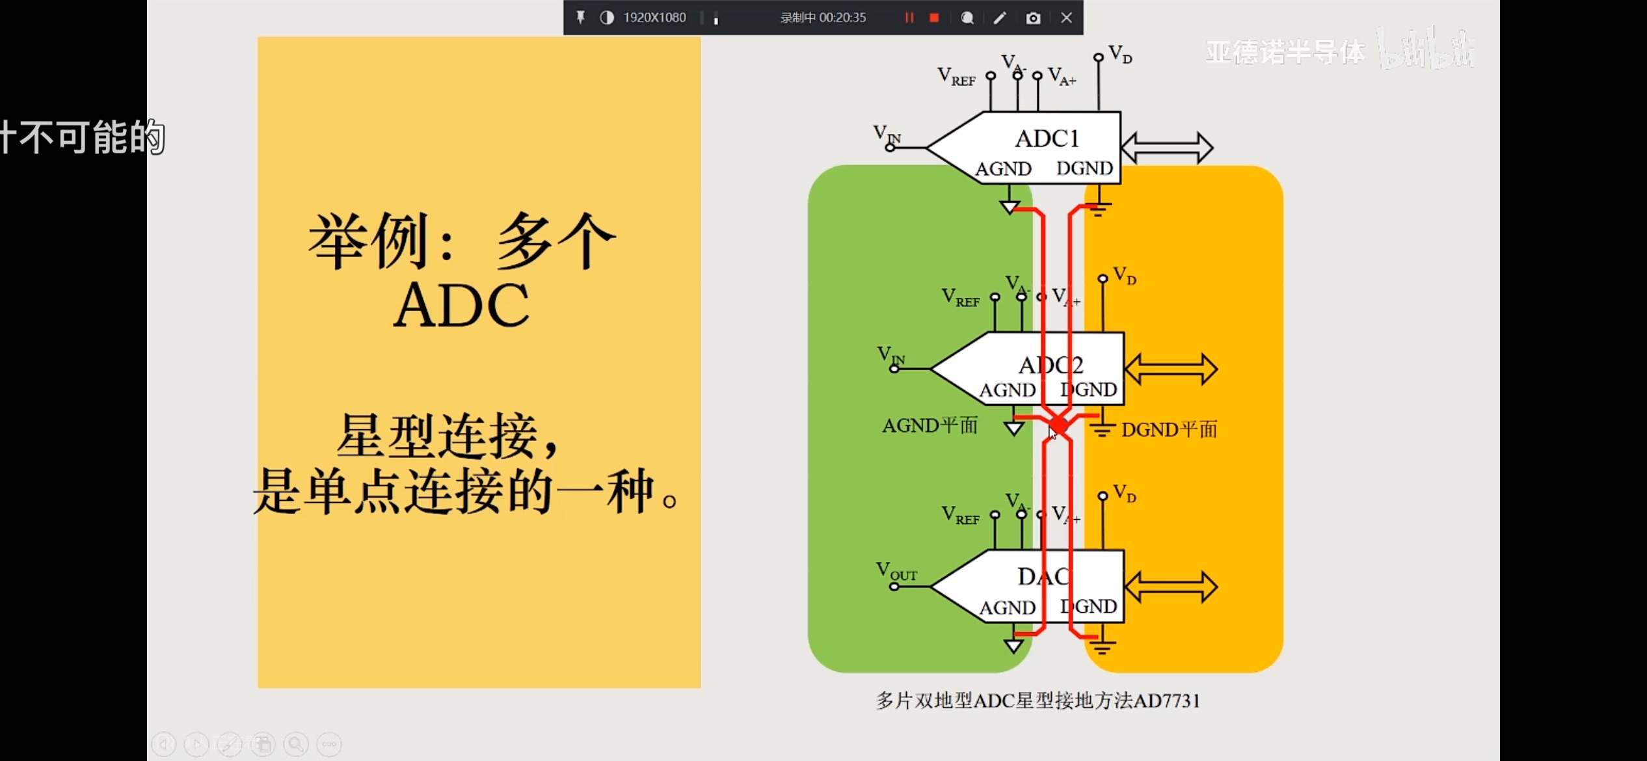Select the pencil drawing tool in recorder
This screenshot has height=761, width=1647.
tap(1000, 18)
